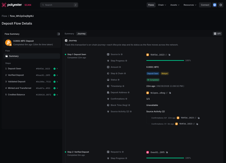The height and width of the screenshot is (163, 226).
Task: Click the Source Activity (2) info icon
Action: click(x=131, y=111)
